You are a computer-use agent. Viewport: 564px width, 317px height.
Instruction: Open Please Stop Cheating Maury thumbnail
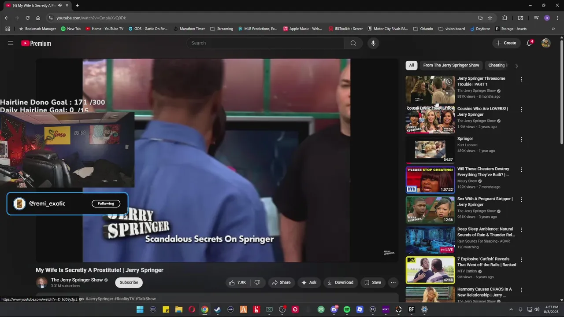click(430, 180)
